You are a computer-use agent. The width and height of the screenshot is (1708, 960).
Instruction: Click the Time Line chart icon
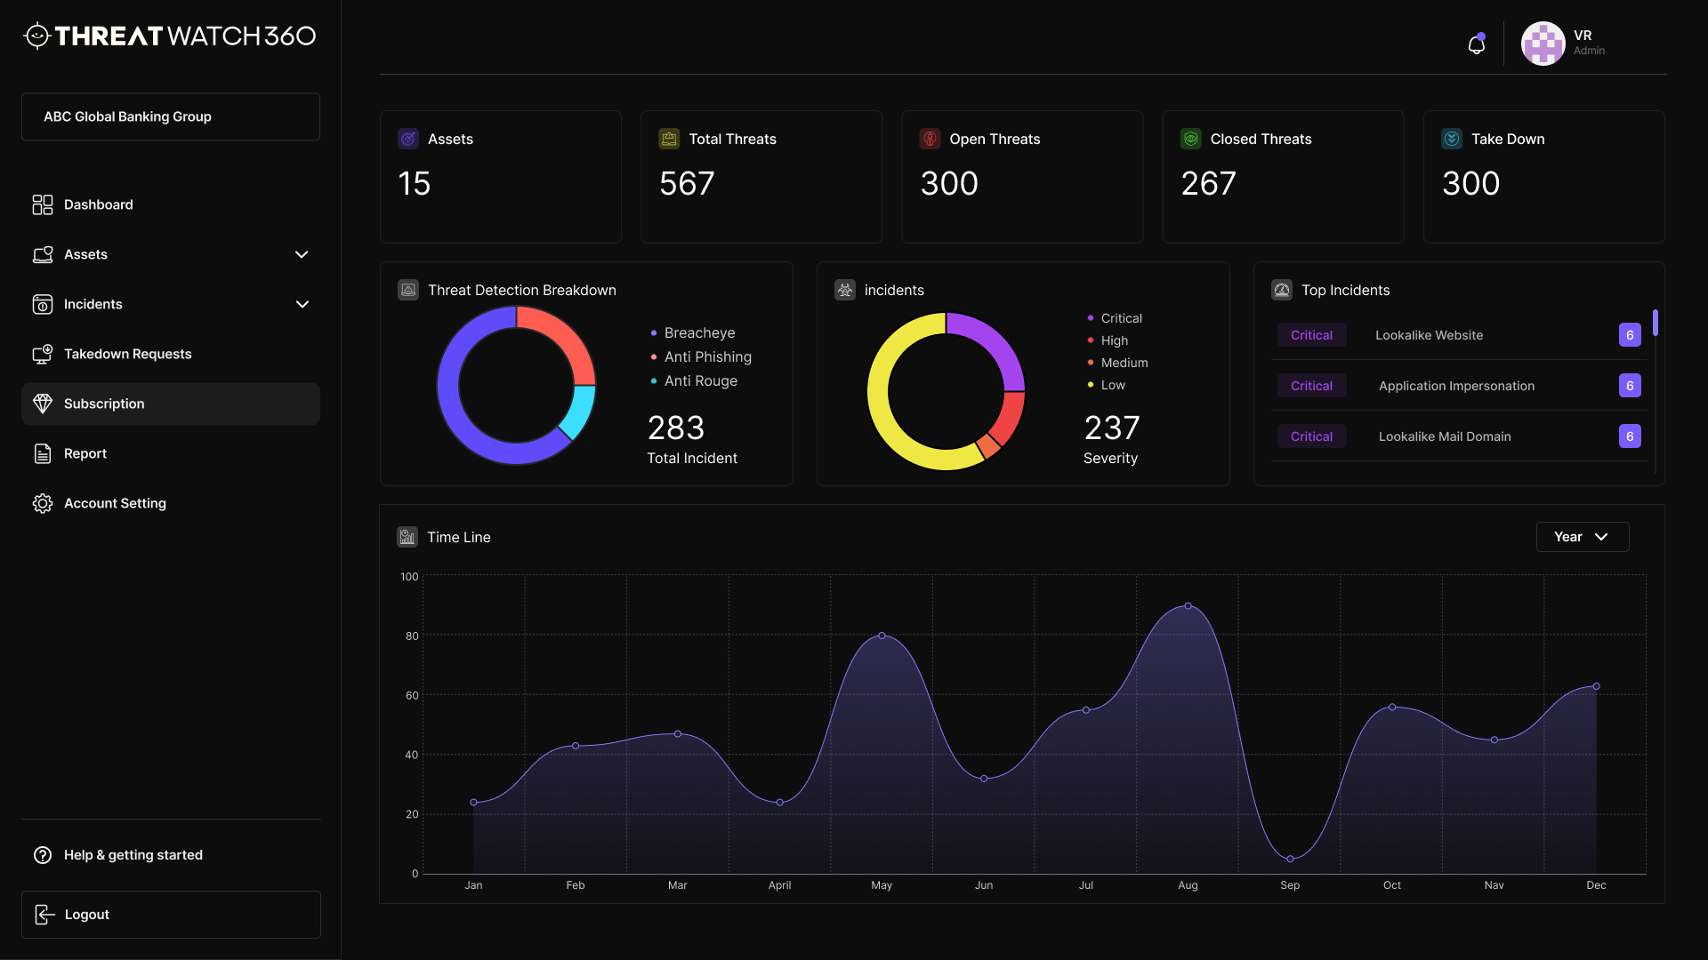coord(407,537)
